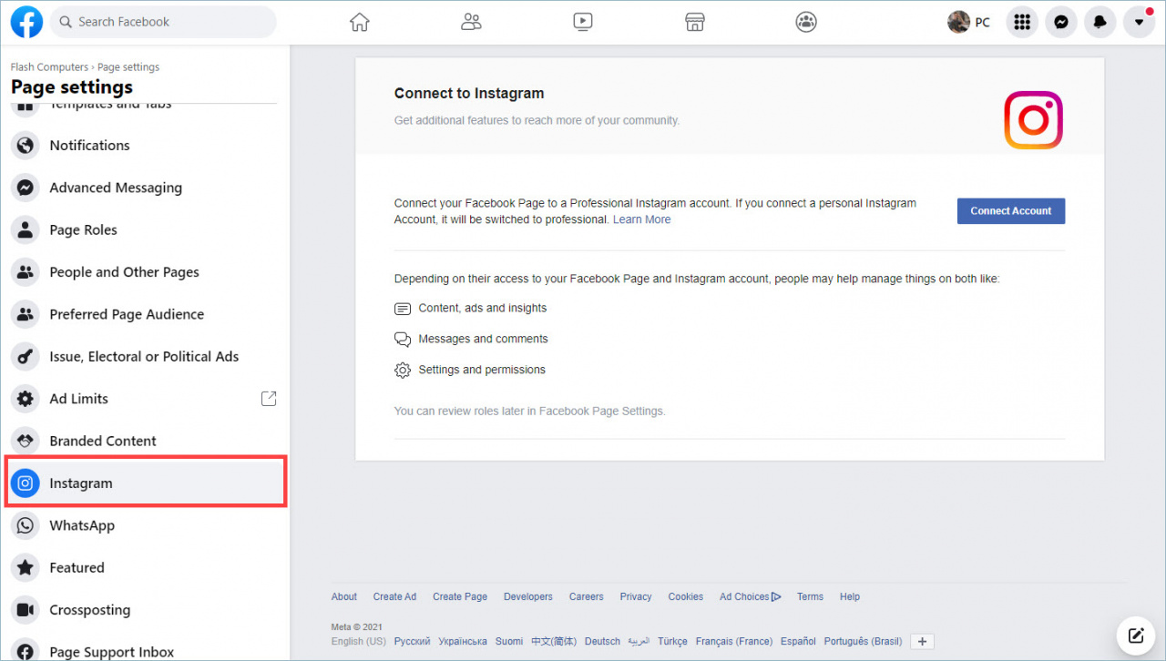
Task: Open the Watch video icon
Action: [583, 22]
